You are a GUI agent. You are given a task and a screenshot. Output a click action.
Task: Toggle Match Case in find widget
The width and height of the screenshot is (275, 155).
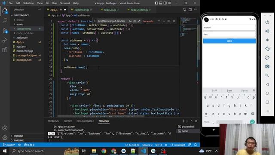click(x=130, y=21)
